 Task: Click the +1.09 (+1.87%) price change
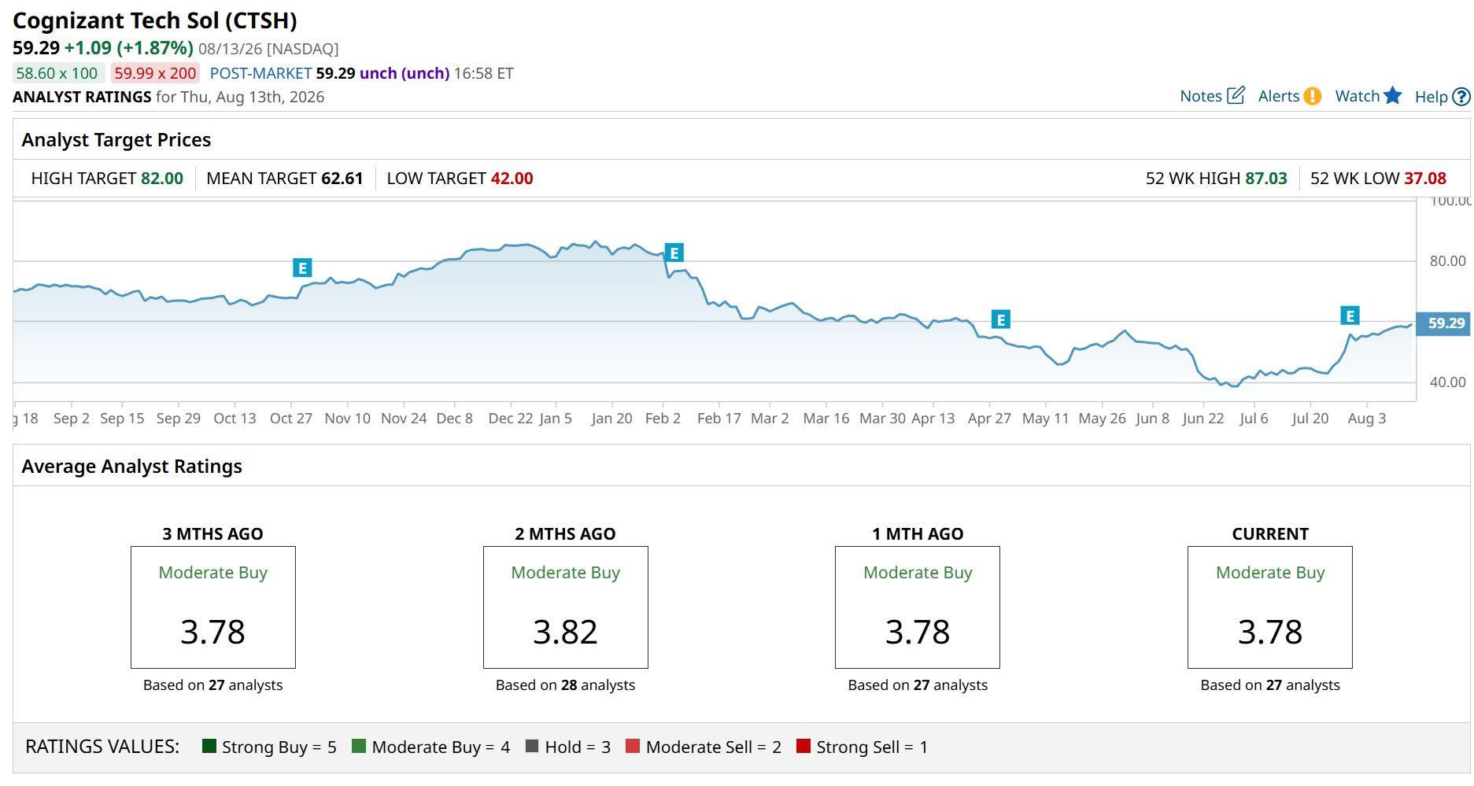(129, 48)
